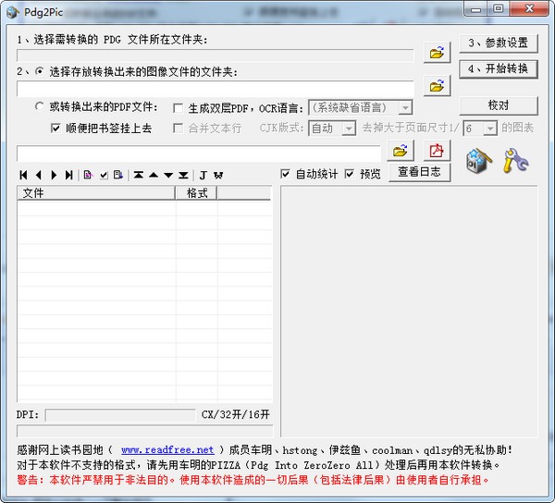The image size is (555, 503).
Task: Toggle the 合并文本行 checkbox
Action: (178, 128)
